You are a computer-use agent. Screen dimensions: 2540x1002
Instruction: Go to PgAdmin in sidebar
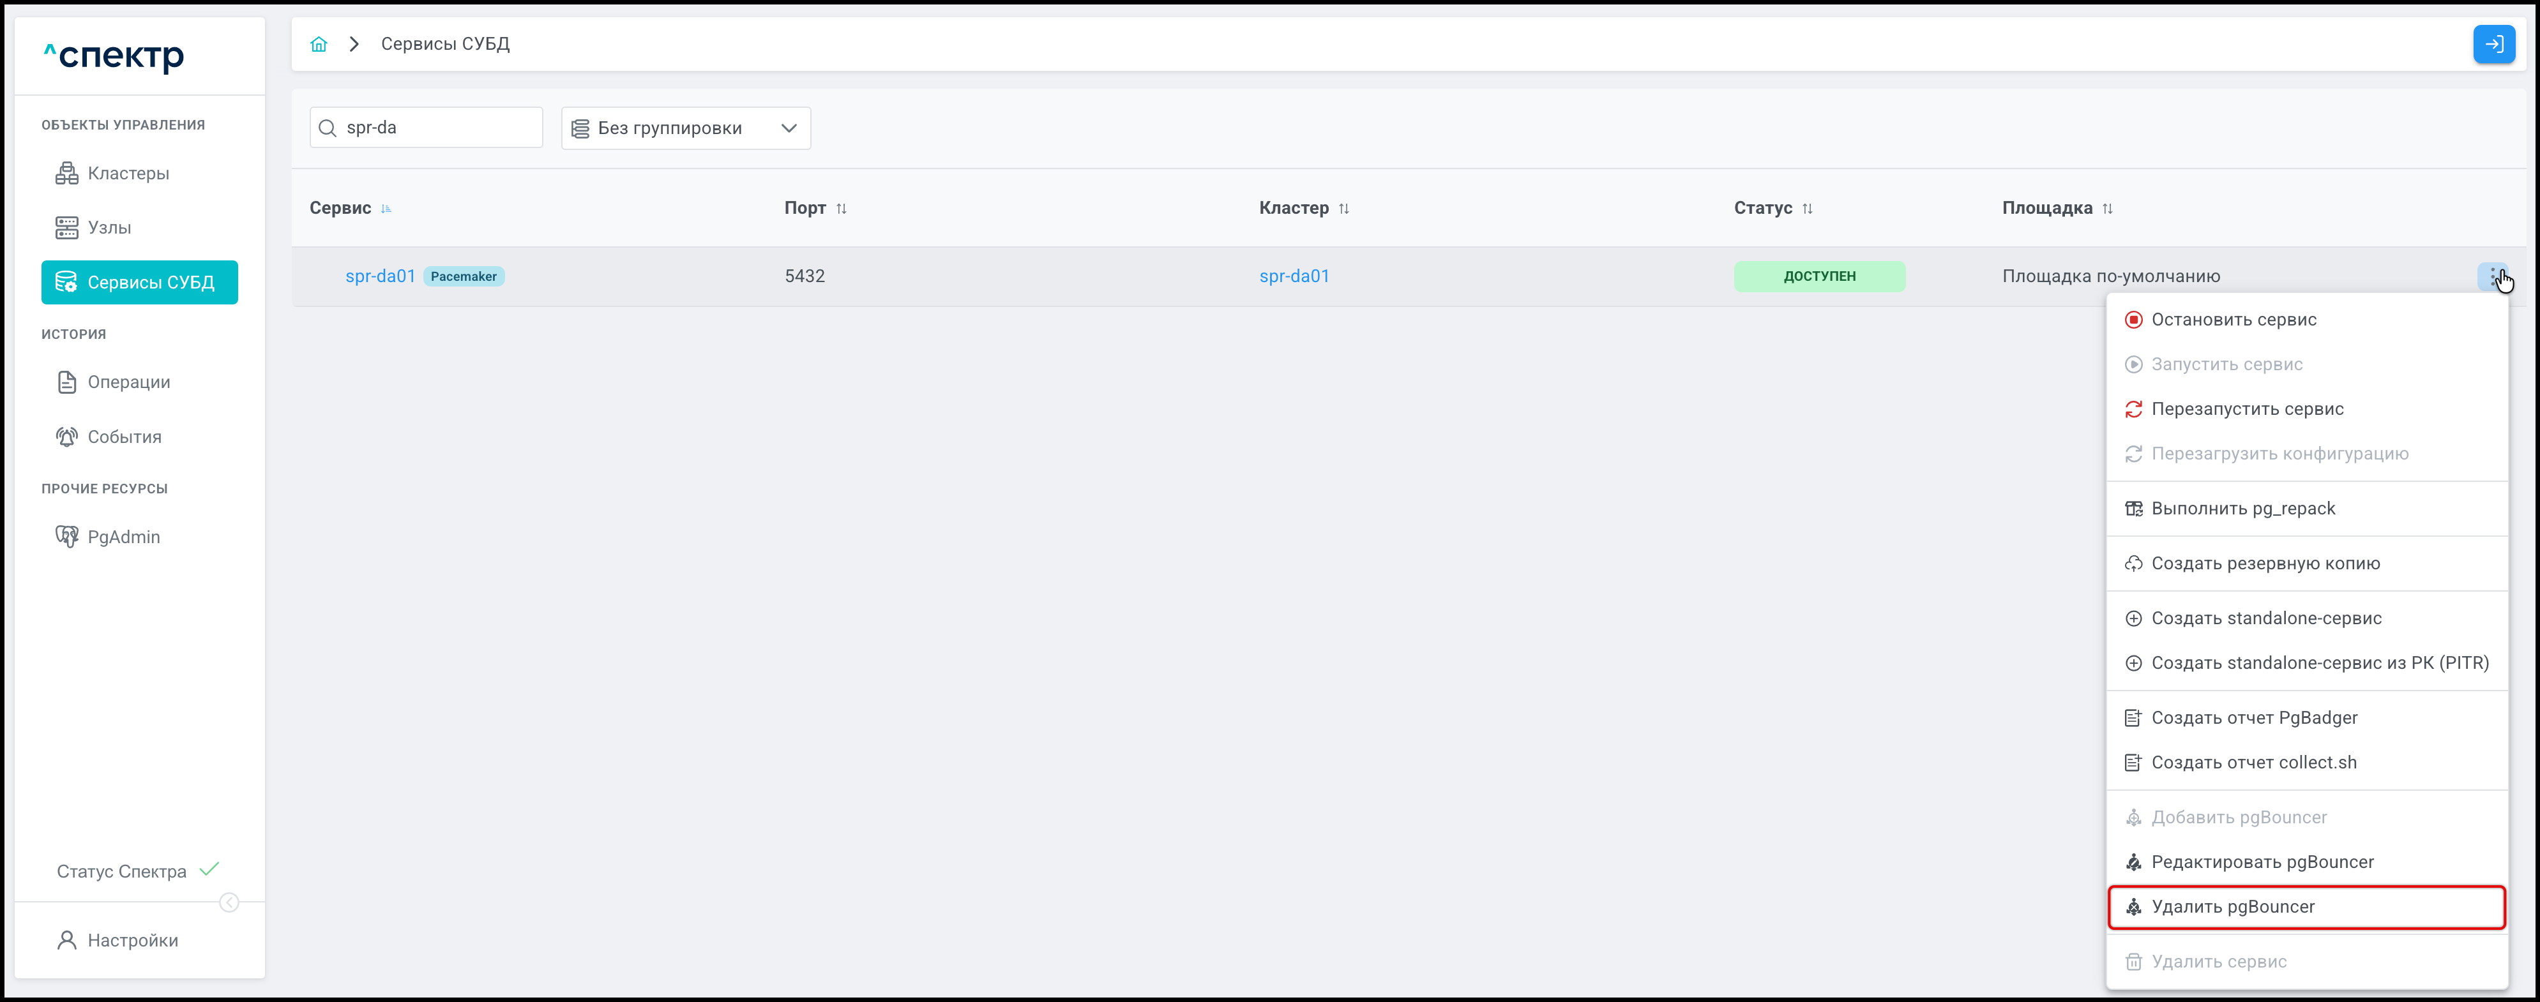(x=123, y=537)
